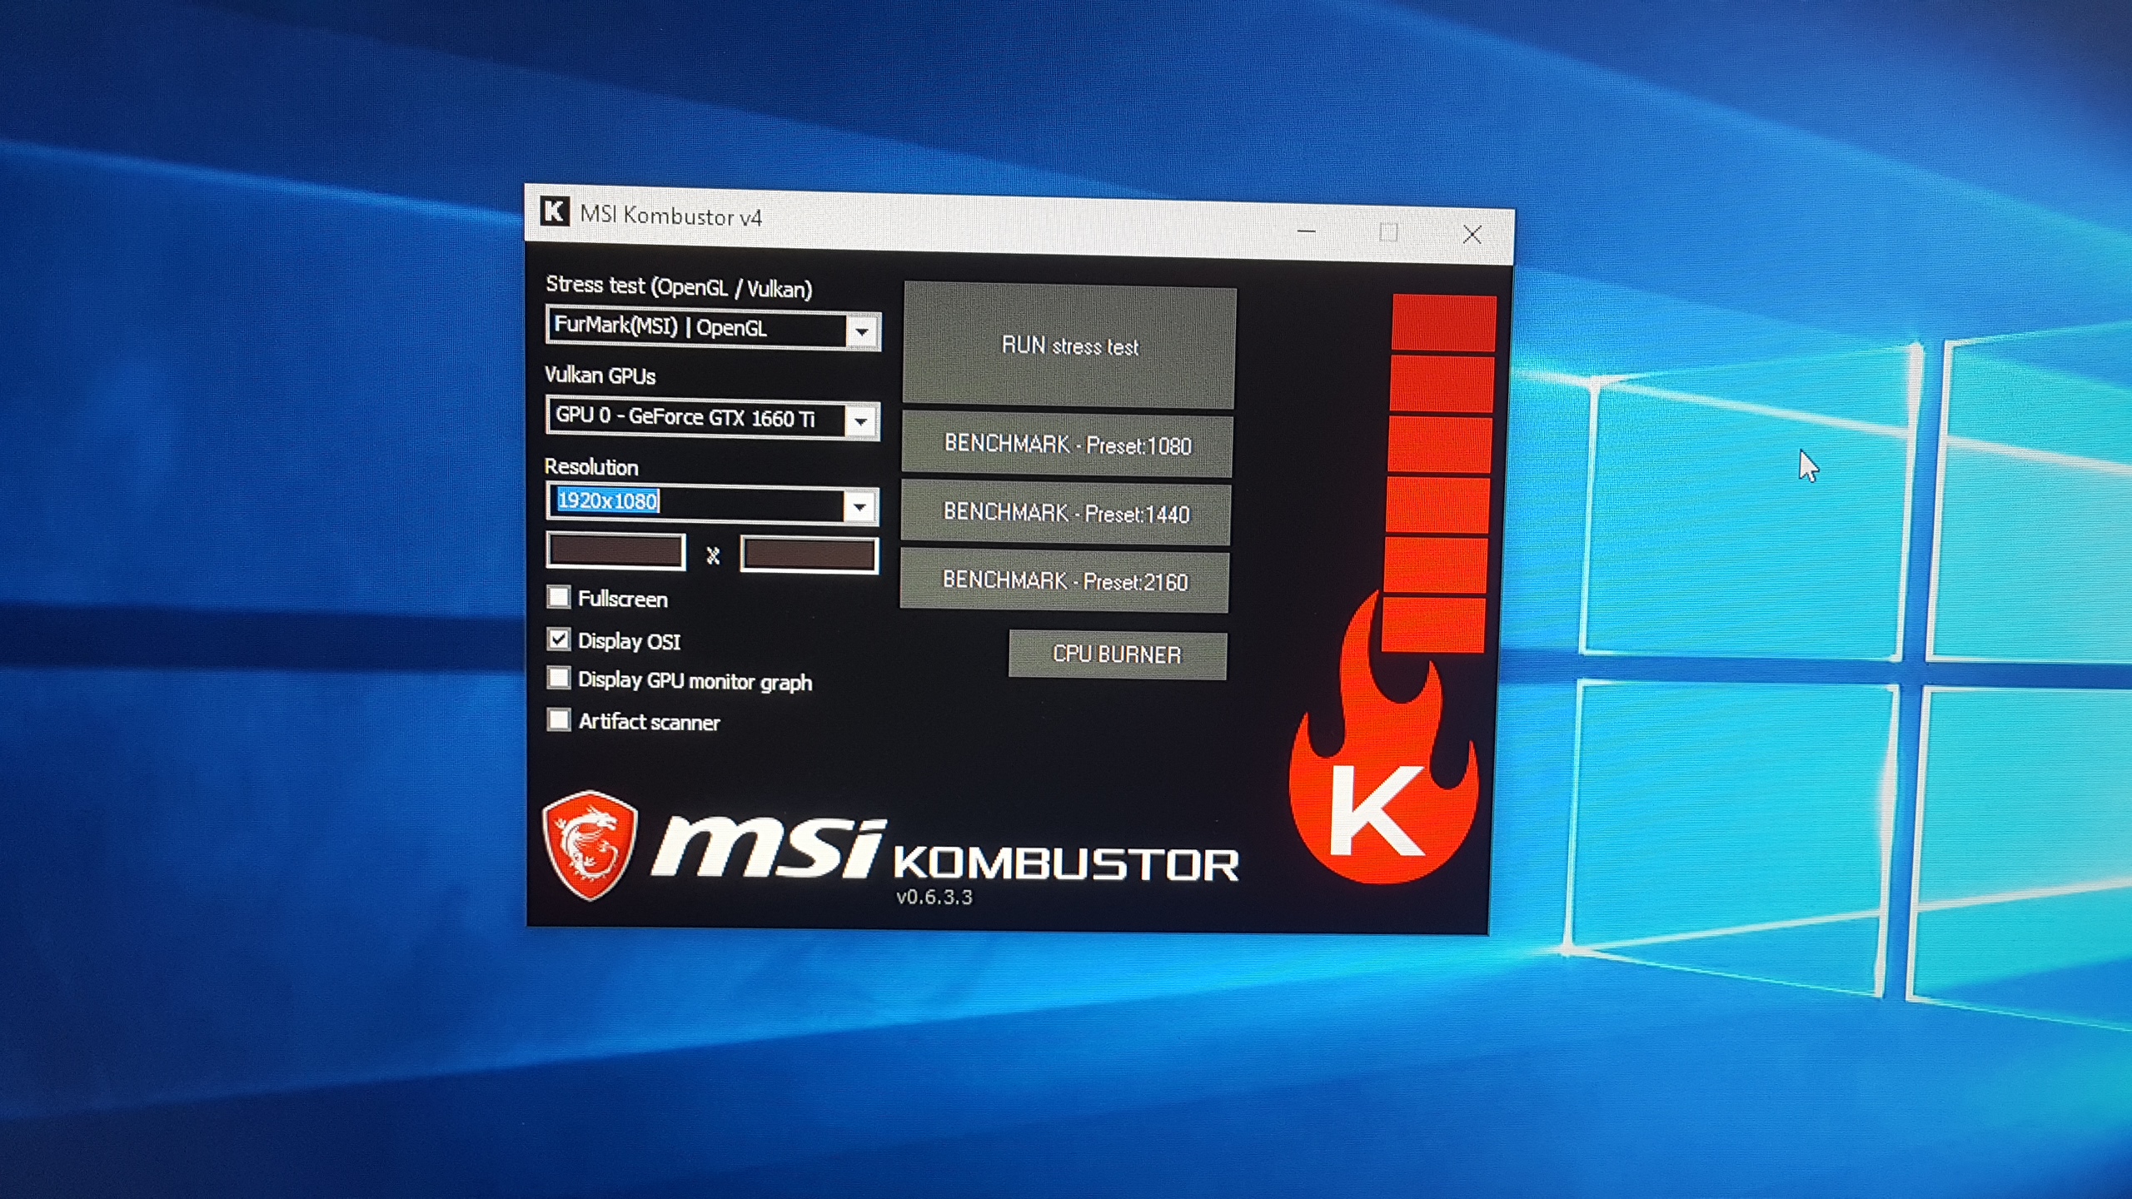
Task: Start BENCHMARK Preset:1080
Action: (x=1067, y=444)
